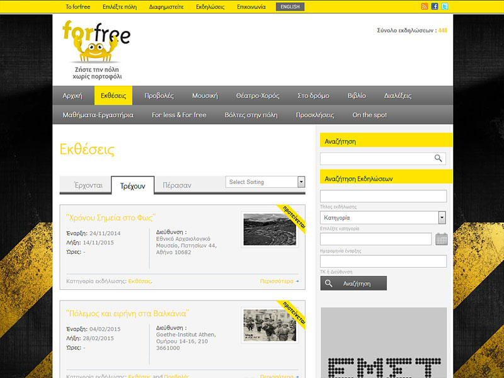The image size is (504, 378).
Task: Open the 'Διαλέξεις' navigation item
Action: click(398, 96)
